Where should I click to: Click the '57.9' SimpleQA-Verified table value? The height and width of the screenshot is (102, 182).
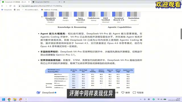click(x=74, y=76)
